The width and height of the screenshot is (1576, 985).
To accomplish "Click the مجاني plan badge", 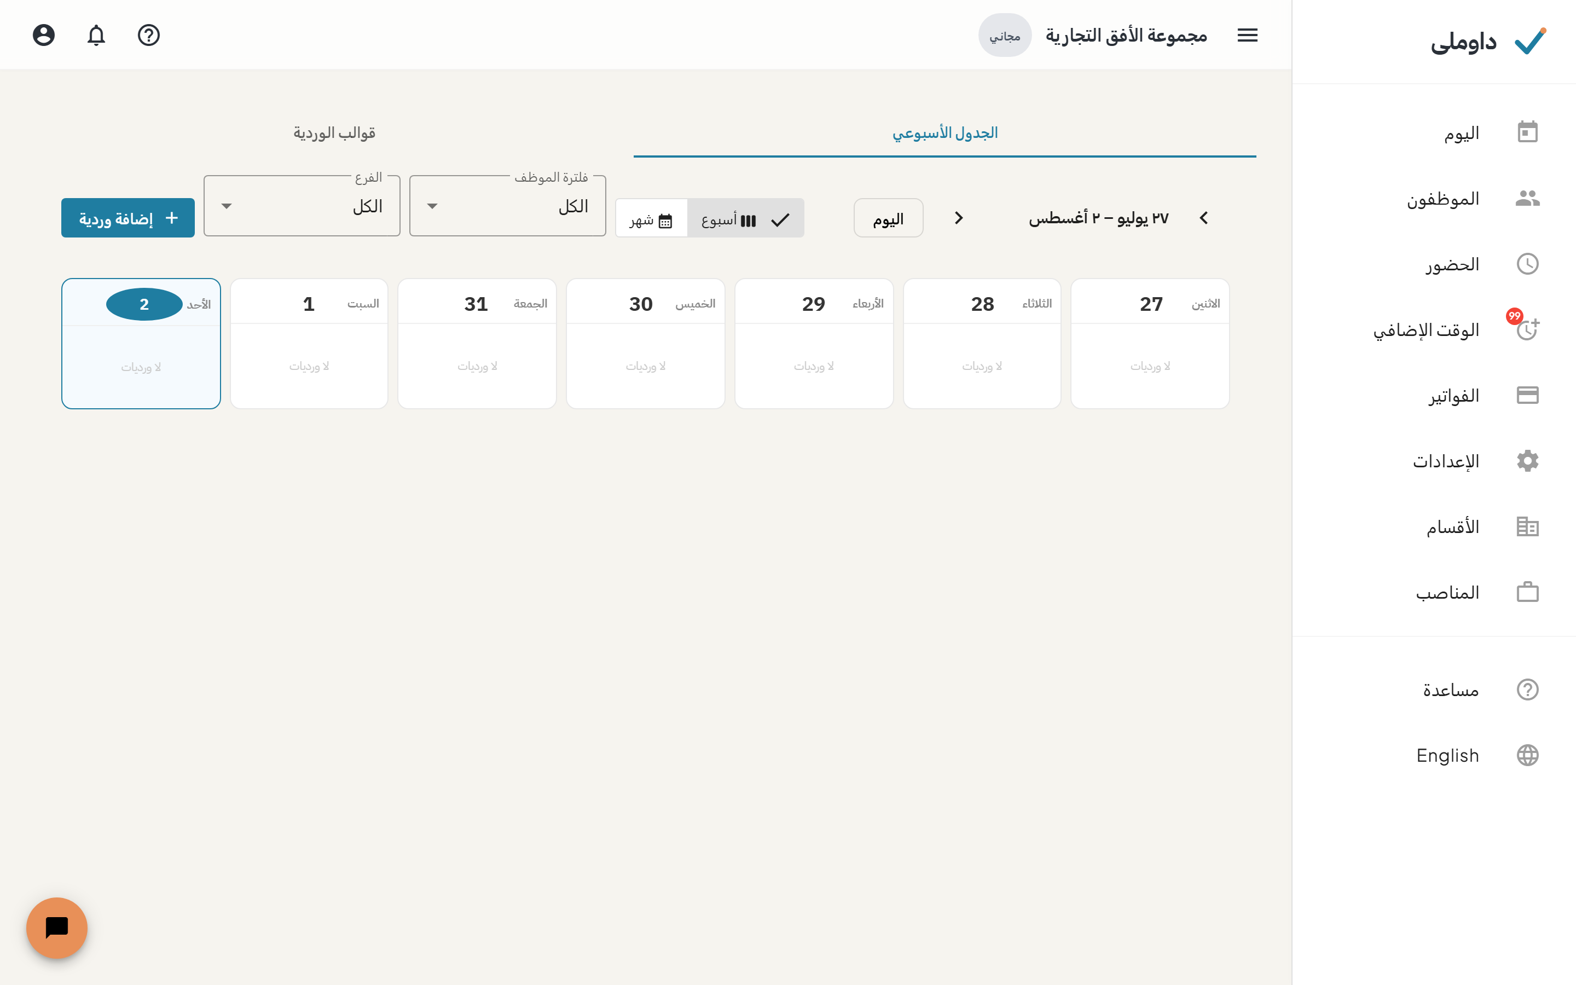I will (1004, 35).
